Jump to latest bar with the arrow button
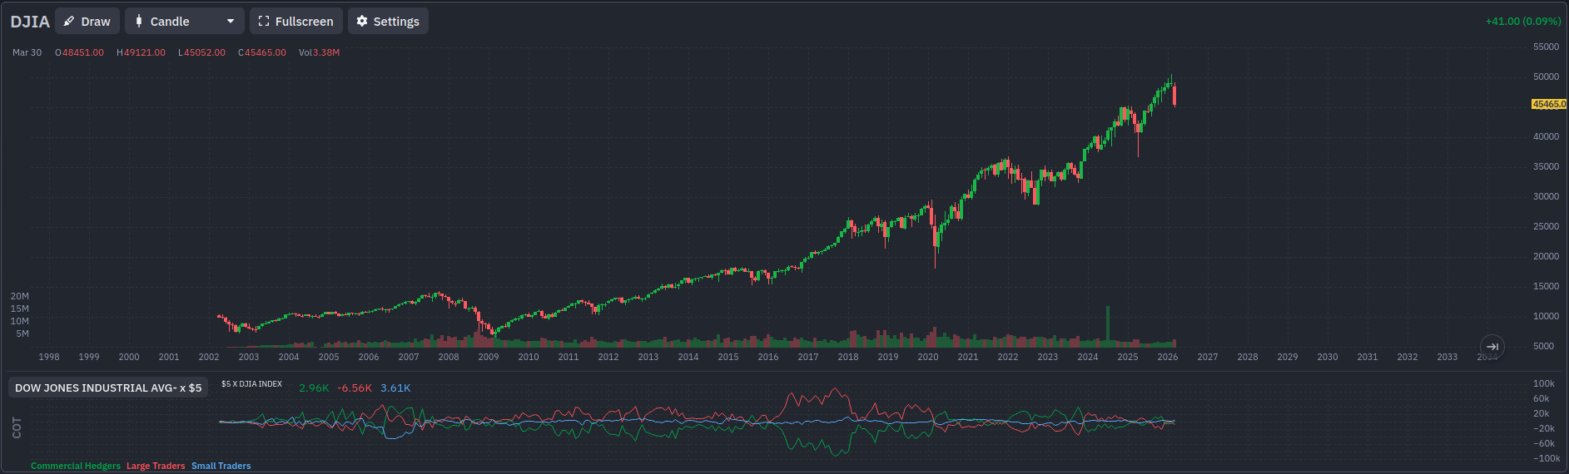 pos(1492,347)
